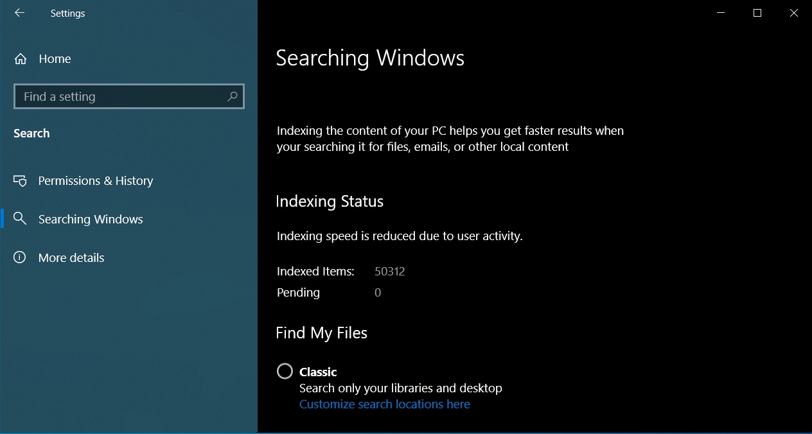Click the Searching Windows magnifier icon
Image resolution: width=812 pixels, height=434 pixels.
click(x=21, y=219)
